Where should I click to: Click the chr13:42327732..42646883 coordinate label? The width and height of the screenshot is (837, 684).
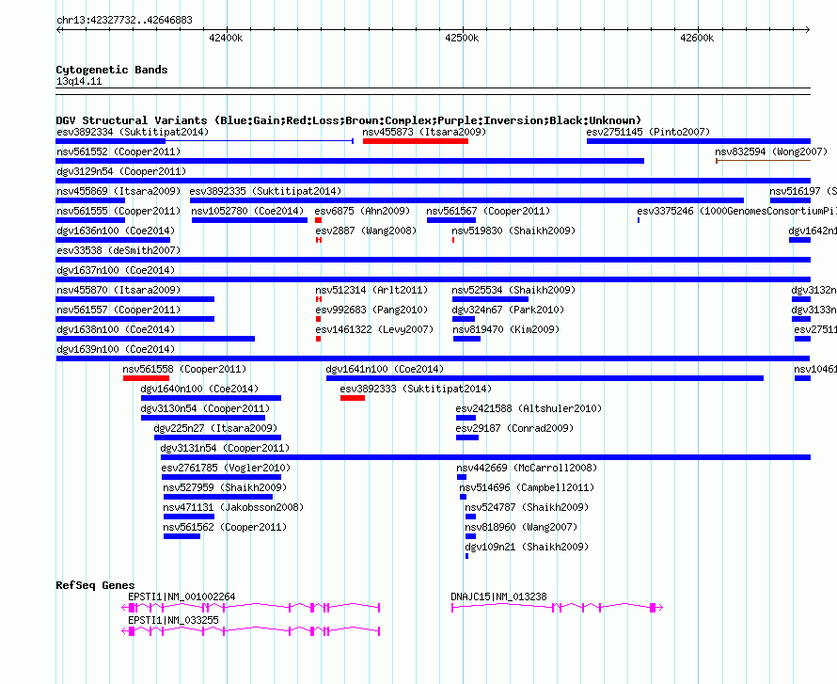[124, 20]
